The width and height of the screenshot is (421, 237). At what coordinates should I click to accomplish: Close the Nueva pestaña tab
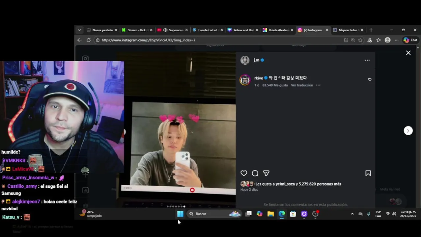click(x=116, y=30)
